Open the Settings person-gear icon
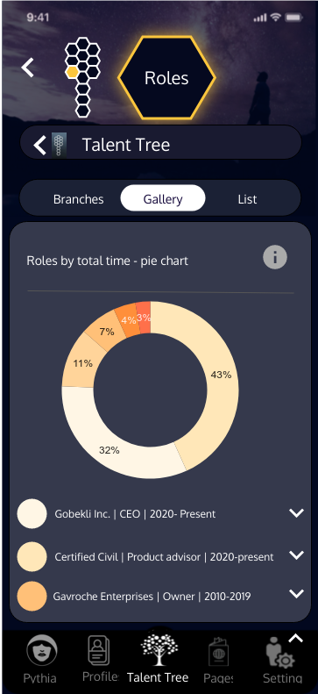This screenshot has width=318, height=694. click(280, 653)
